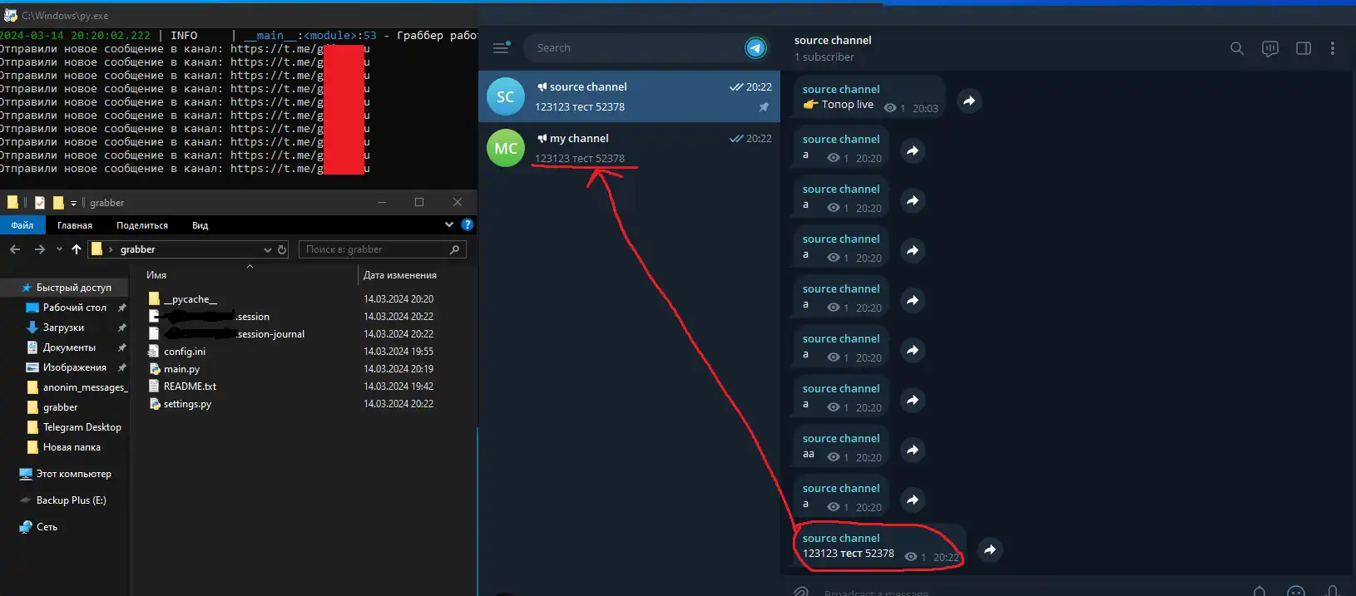Image resolution: width=1356 pixels, height=596 pixels.
Task: Minimize the grabber Explorer window
Action: 382,202
